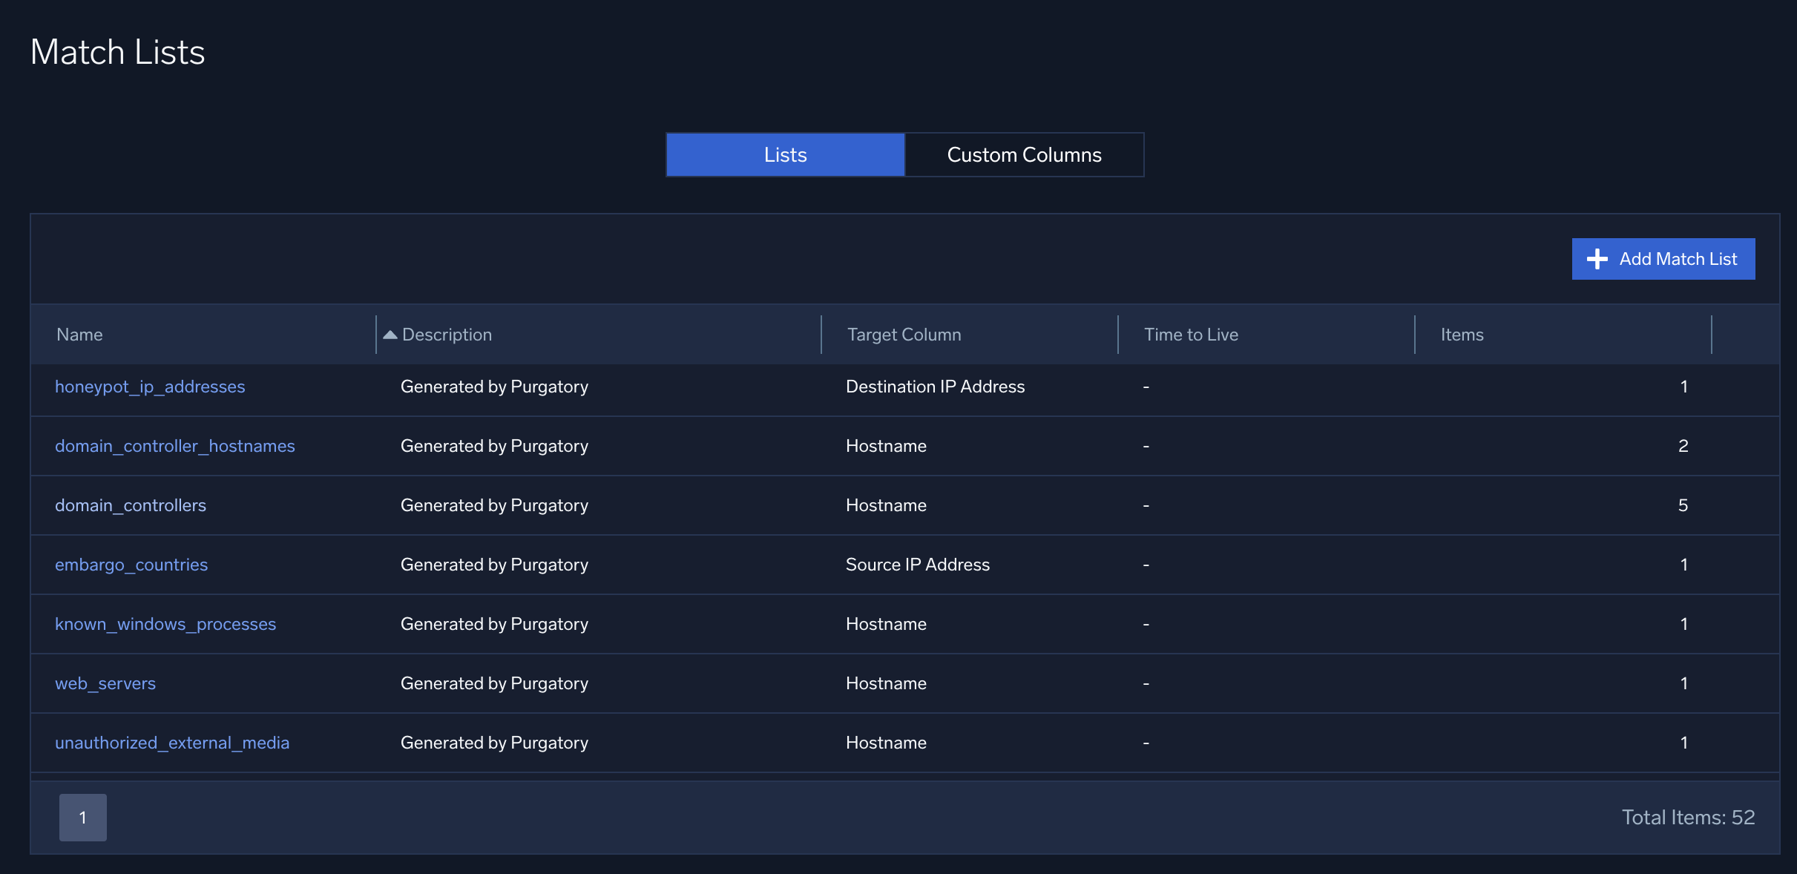This screenshot has width=1797, height=874.
Task: Click the Name column sort control
Action: pos(79,333)
